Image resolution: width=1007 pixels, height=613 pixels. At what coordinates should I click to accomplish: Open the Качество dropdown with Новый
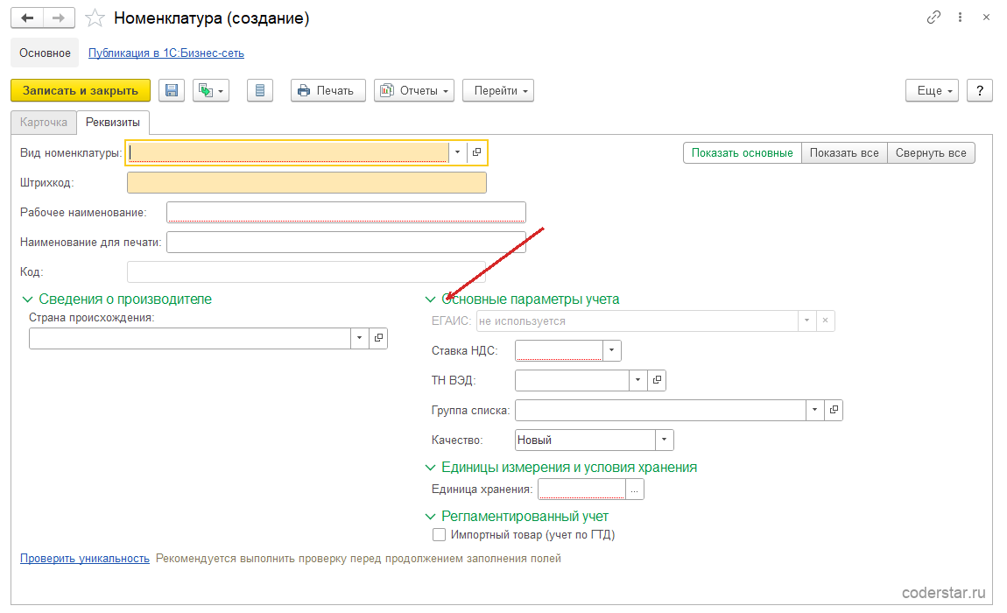tap(664, 440)
